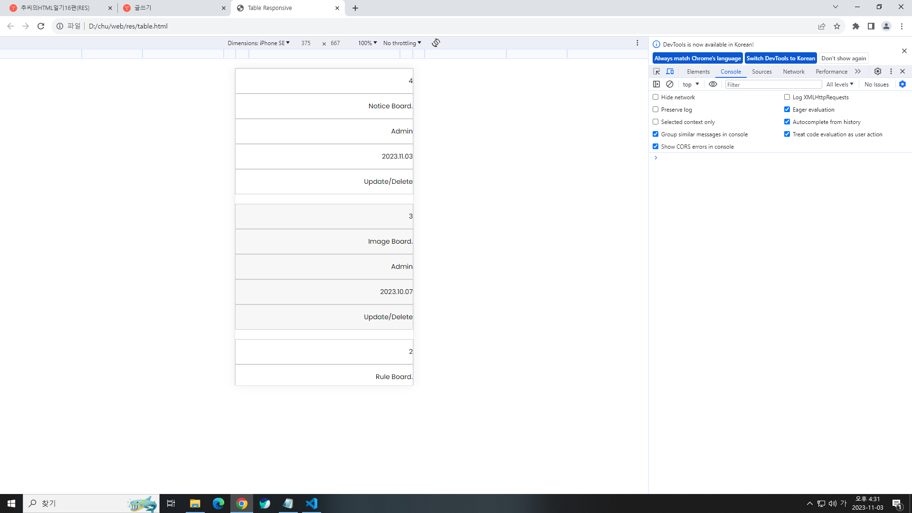Open DevTools settings gear icon
Viewport: 912px width, 513px height.
(878, 71)
